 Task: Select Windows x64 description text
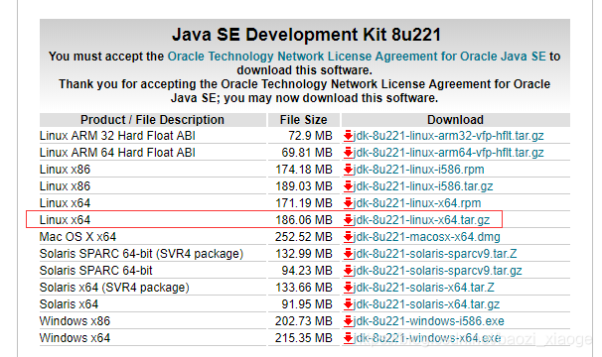(75, 338)
